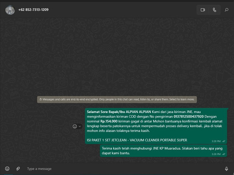
Task: Open the emoji picker in message bar
Action: point(7,168)
